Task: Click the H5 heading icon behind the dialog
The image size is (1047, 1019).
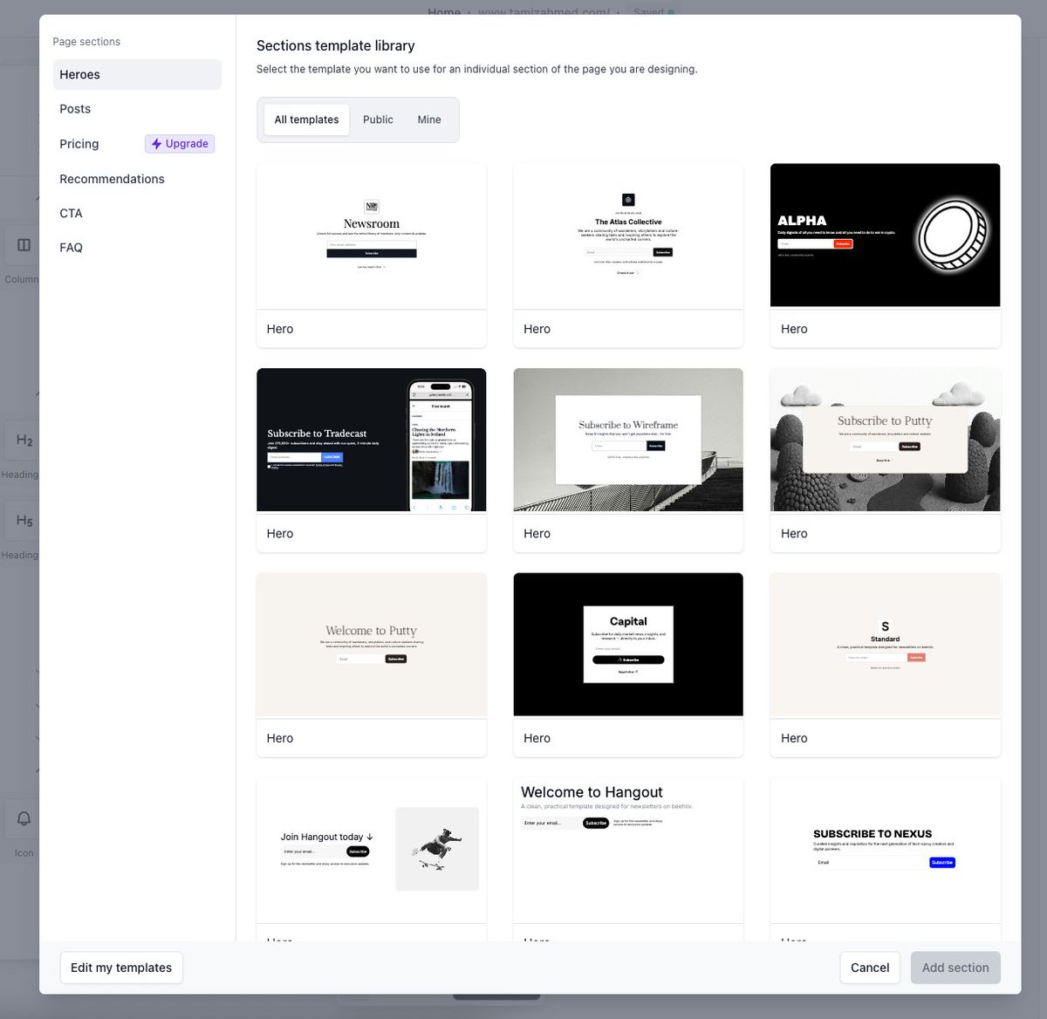Action: click(x=24, y=521)
